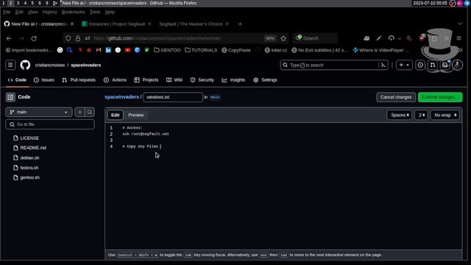
Task: Open the create new plus dropdown
Action: (404, 65)
